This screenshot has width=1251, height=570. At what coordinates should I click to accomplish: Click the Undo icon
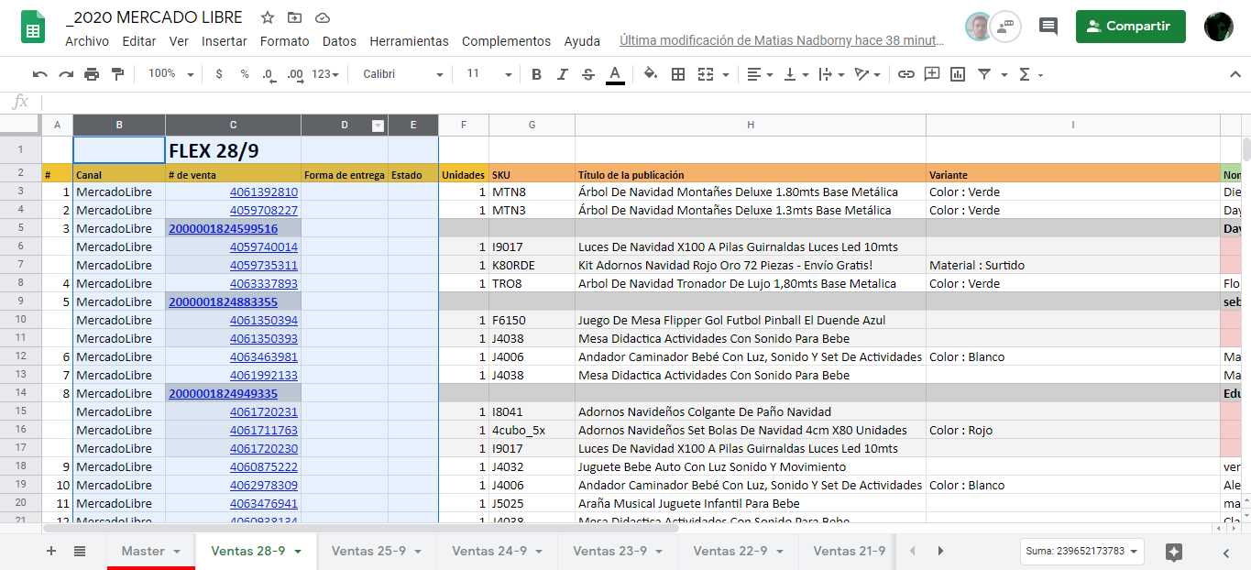(39, 74)
